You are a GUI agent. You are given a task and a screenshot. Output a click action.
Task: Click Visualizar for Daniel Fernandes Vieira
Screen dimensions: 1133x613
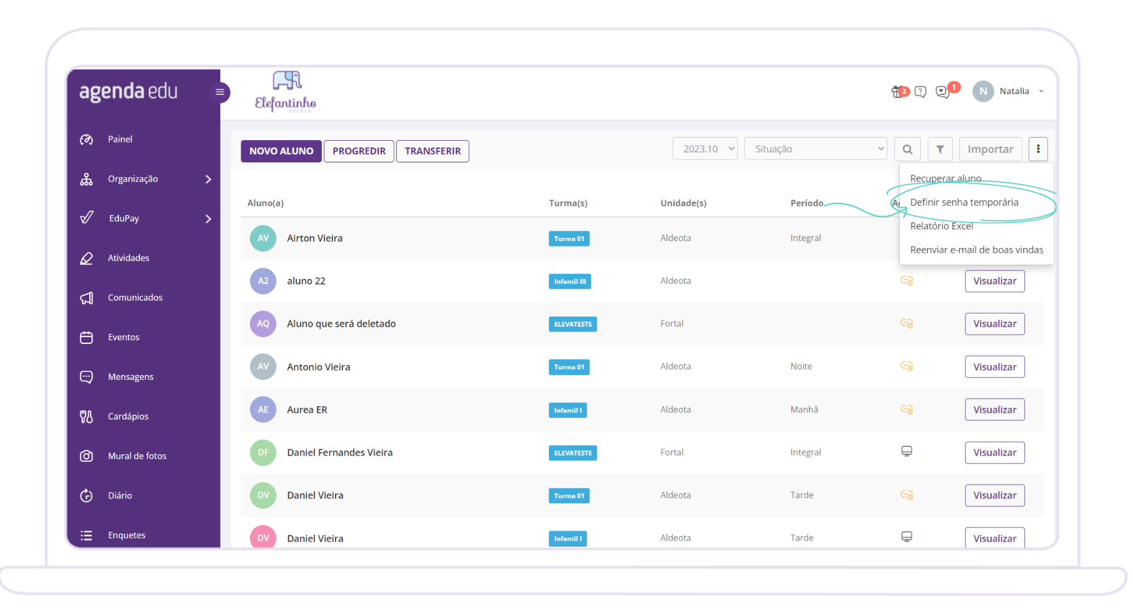coord(995,452)
